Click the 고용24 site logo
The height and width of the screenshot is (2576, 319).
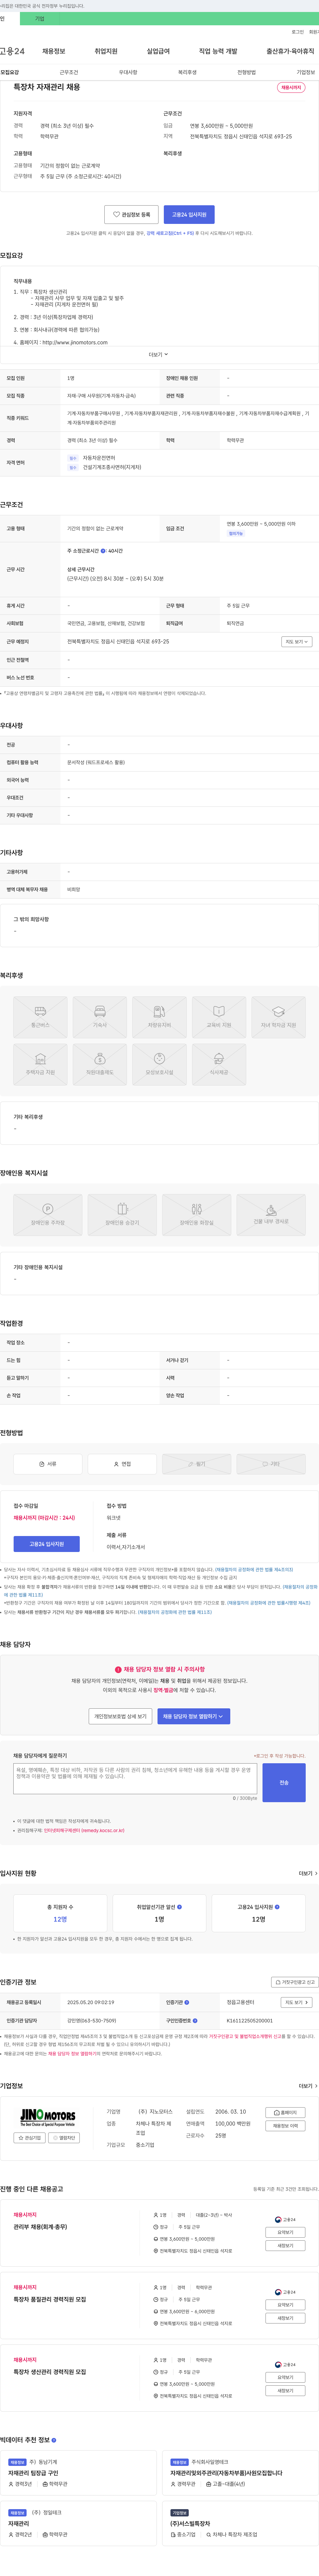point(12,51)
